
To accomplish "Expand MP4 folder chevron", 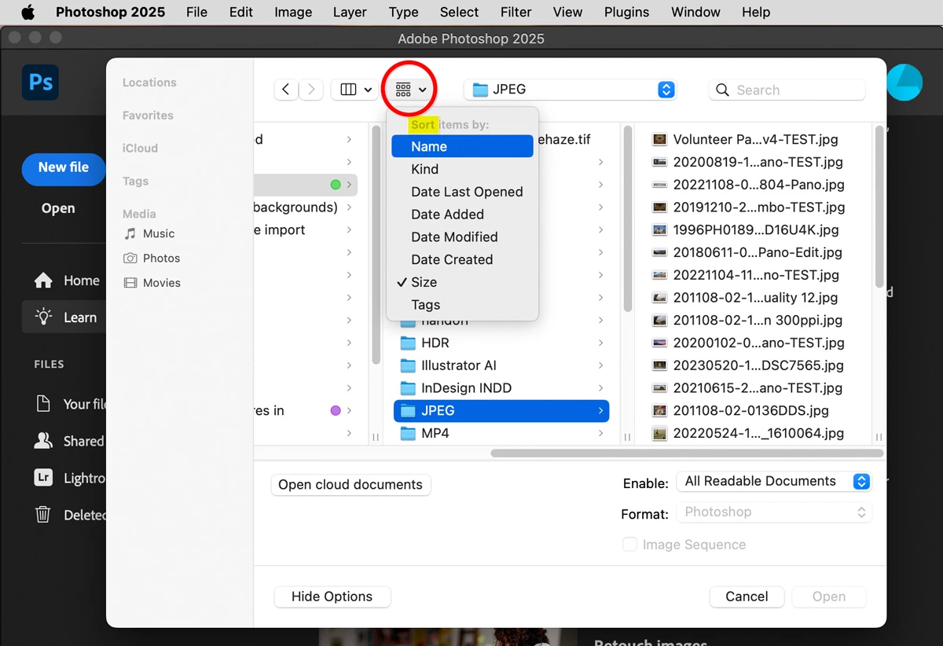I will click(x=600, y=433).
